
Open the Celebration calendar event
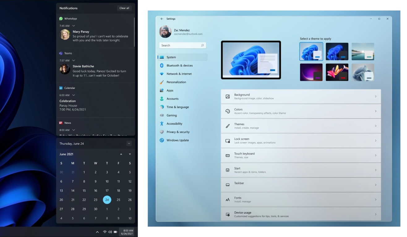point(73,105)
